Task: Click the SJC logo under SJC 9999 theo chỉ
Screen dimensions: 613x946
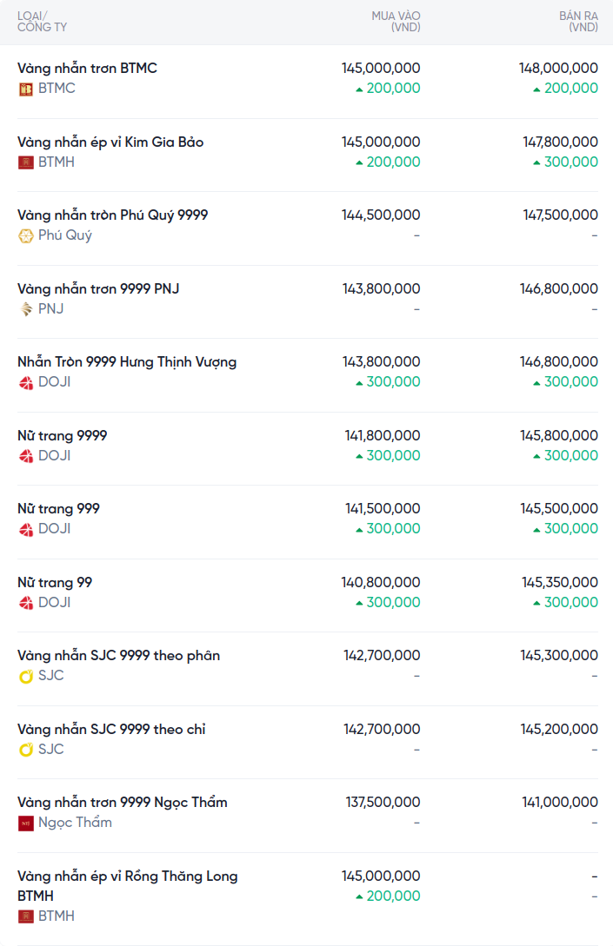Action: pos(26,750)
